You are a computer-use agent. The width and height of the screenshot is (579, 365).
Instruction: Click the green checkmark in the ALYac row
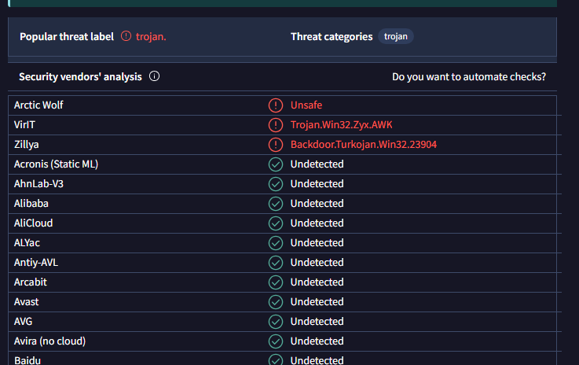tap(276, 243)
